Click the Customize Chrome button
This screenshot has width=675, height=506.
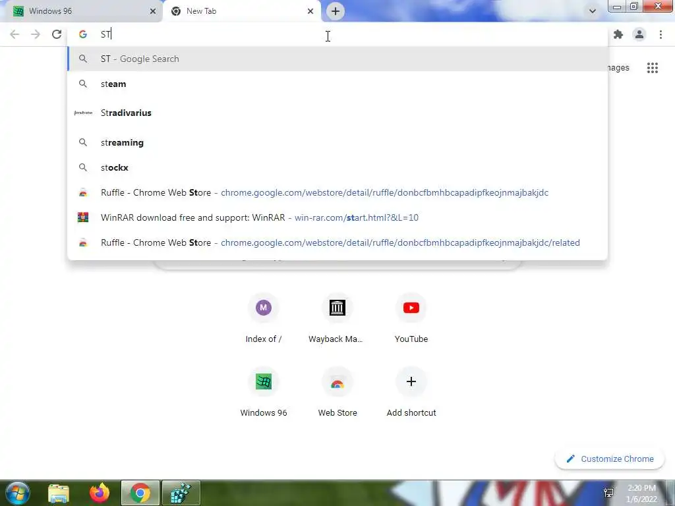pos(610,459)
